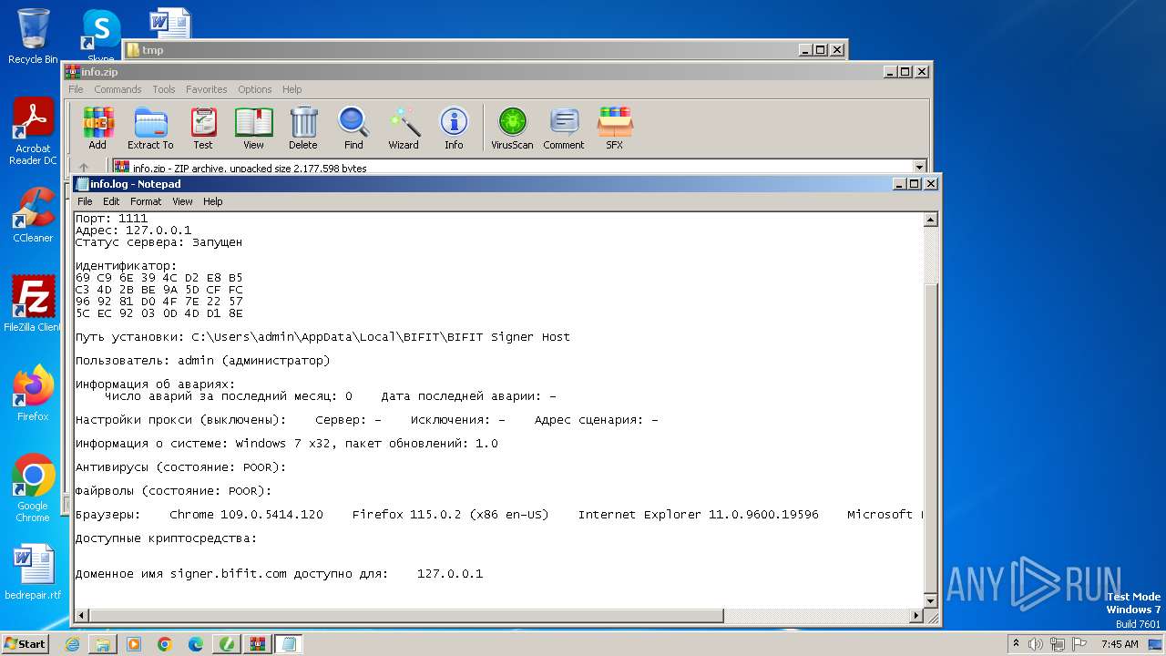Viewport: 1166px width, 656px height.
Task: Open Notepad Format menu
Action: (x=146, y=201)
